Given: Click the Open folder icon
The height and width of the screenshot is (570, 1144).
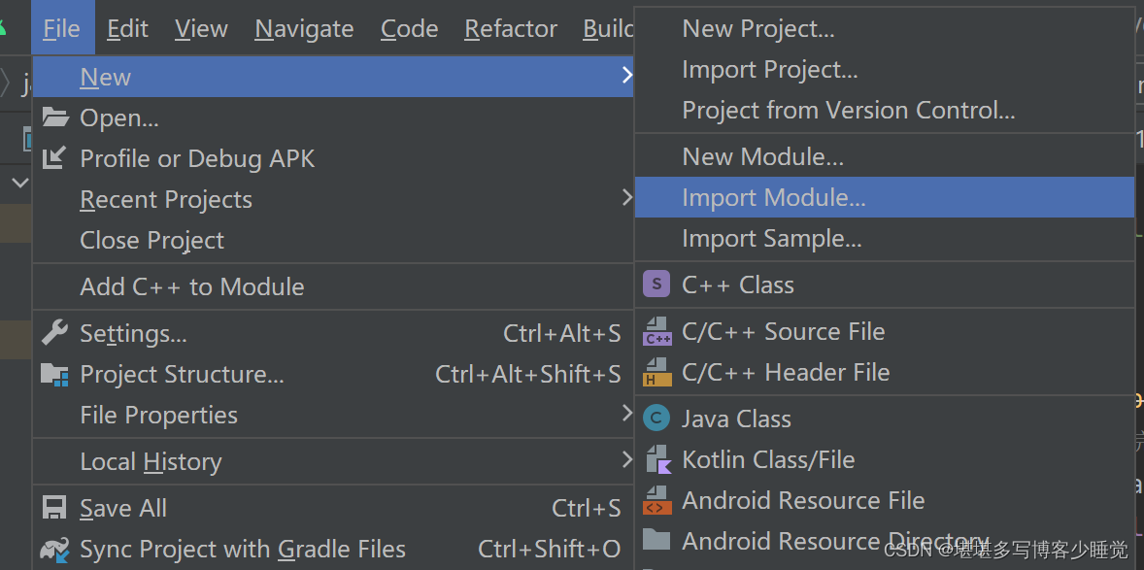Looking at the screenshot, I should 55,117.
